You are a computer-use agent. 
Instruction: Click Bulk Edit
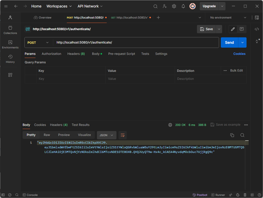click(x=237, y=71)
